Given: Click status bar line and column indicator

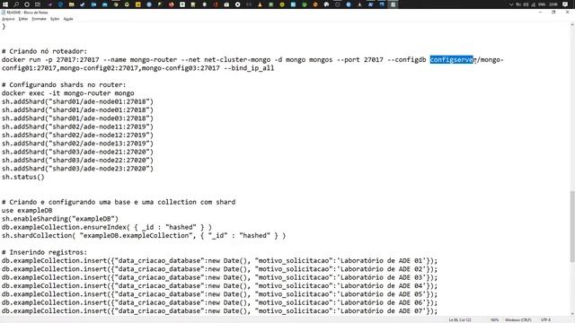Looking at the screenshot, I should [x=460, y=319].
